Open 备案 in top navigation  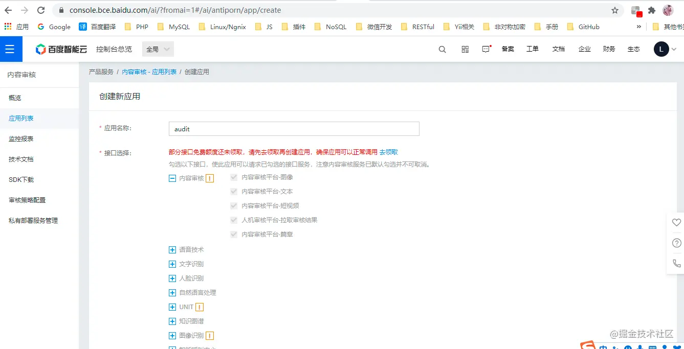tap(508, 49)
